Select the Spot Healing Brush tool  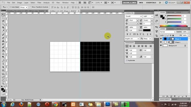point(3,34)
